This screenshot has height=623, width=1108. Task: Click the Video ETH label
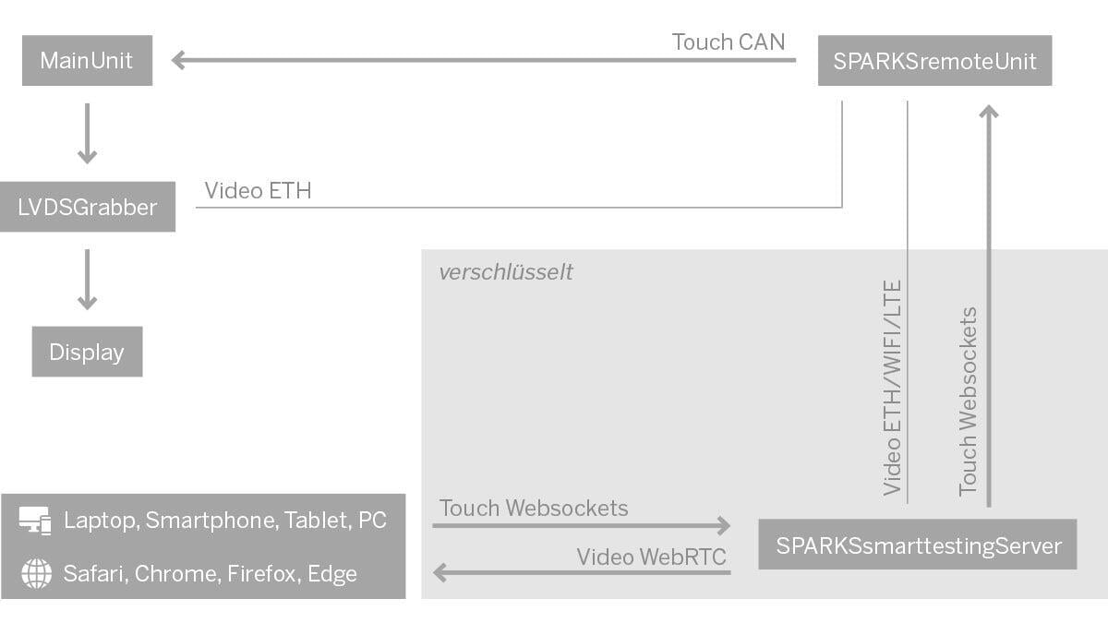pos(258,190)
